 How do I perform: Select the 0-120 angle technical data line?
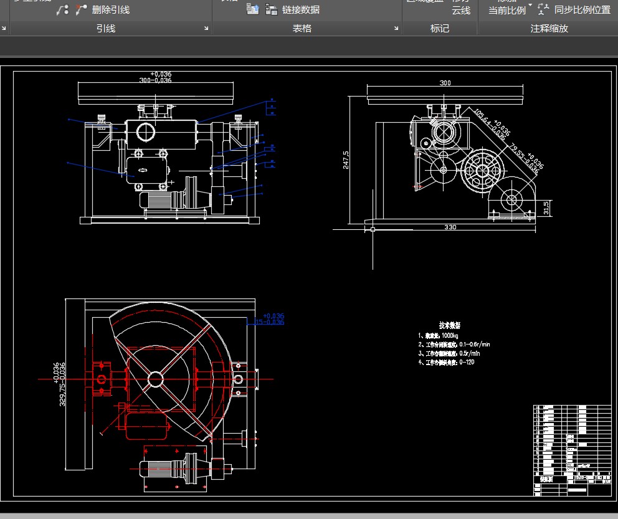click(x=446, y=362)
